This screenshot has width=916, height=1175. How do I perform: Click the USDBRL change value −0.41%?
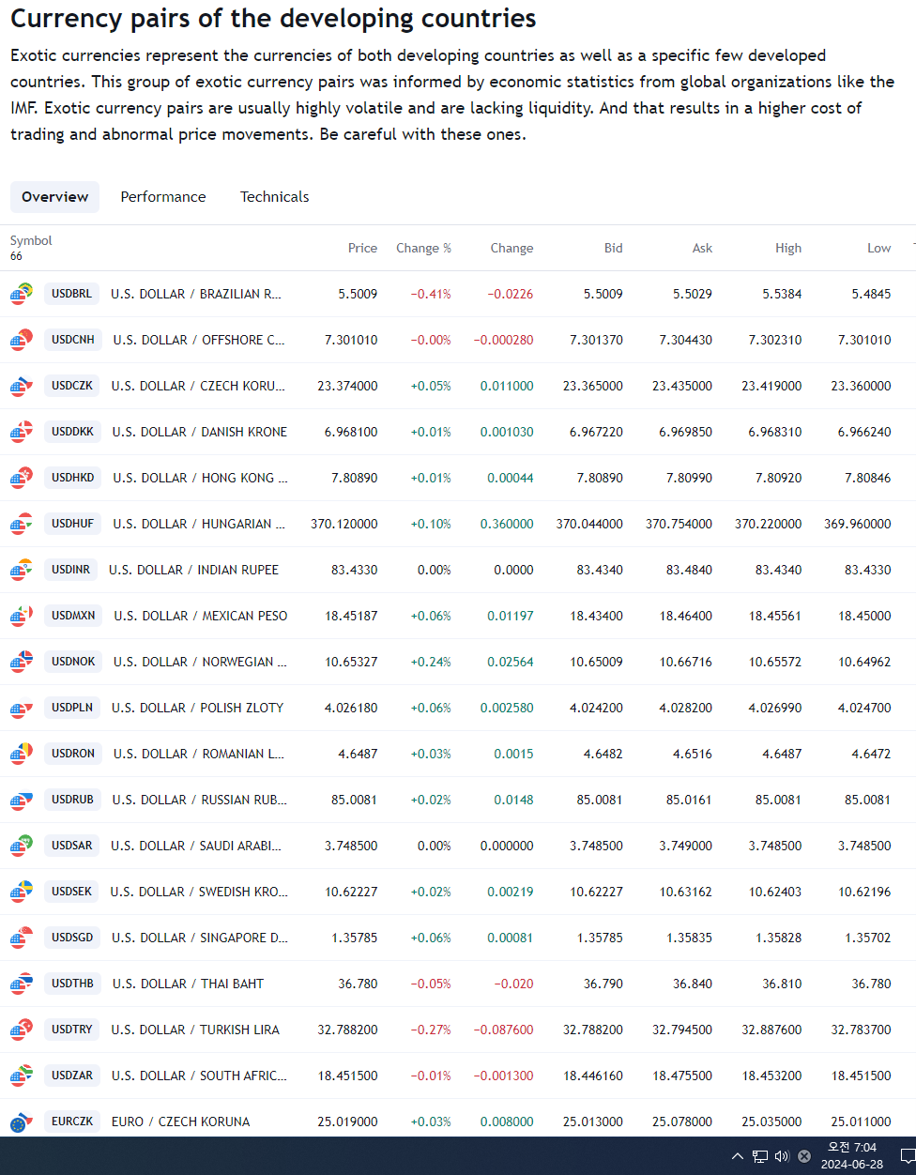tap(431, 294)
